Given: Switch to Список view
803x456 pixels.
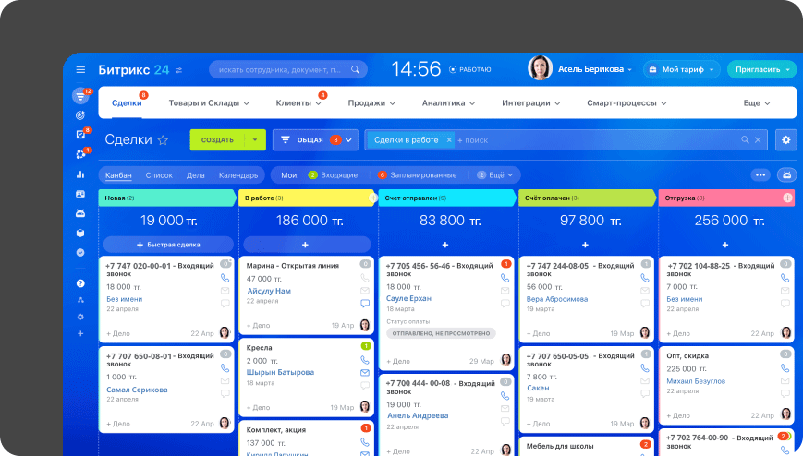Looking at the screenshot, I should click(x=159, y=175).
